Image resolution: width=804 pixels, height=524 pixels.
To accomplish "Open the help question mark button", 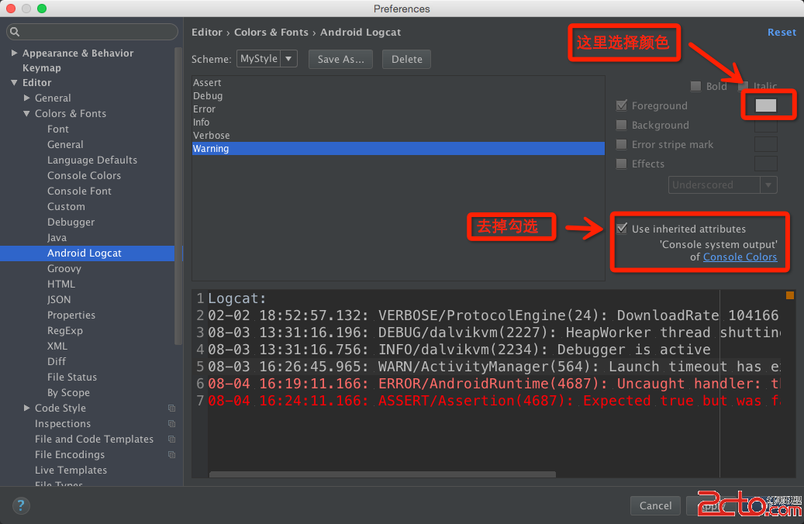I will [20, 505].
